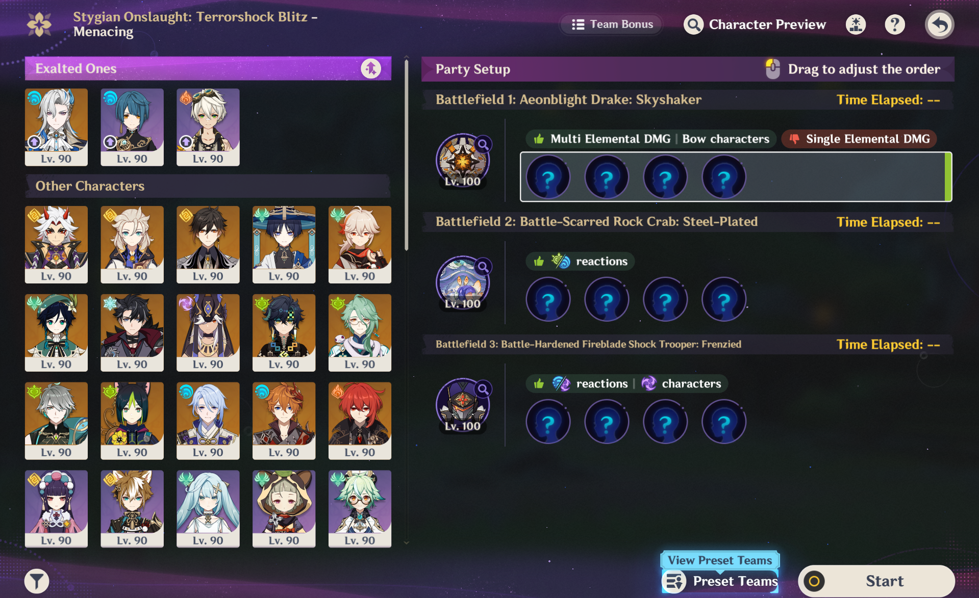Pick the white-haired Hydro Exalted character
979x598 pixels.
(56, 127)
